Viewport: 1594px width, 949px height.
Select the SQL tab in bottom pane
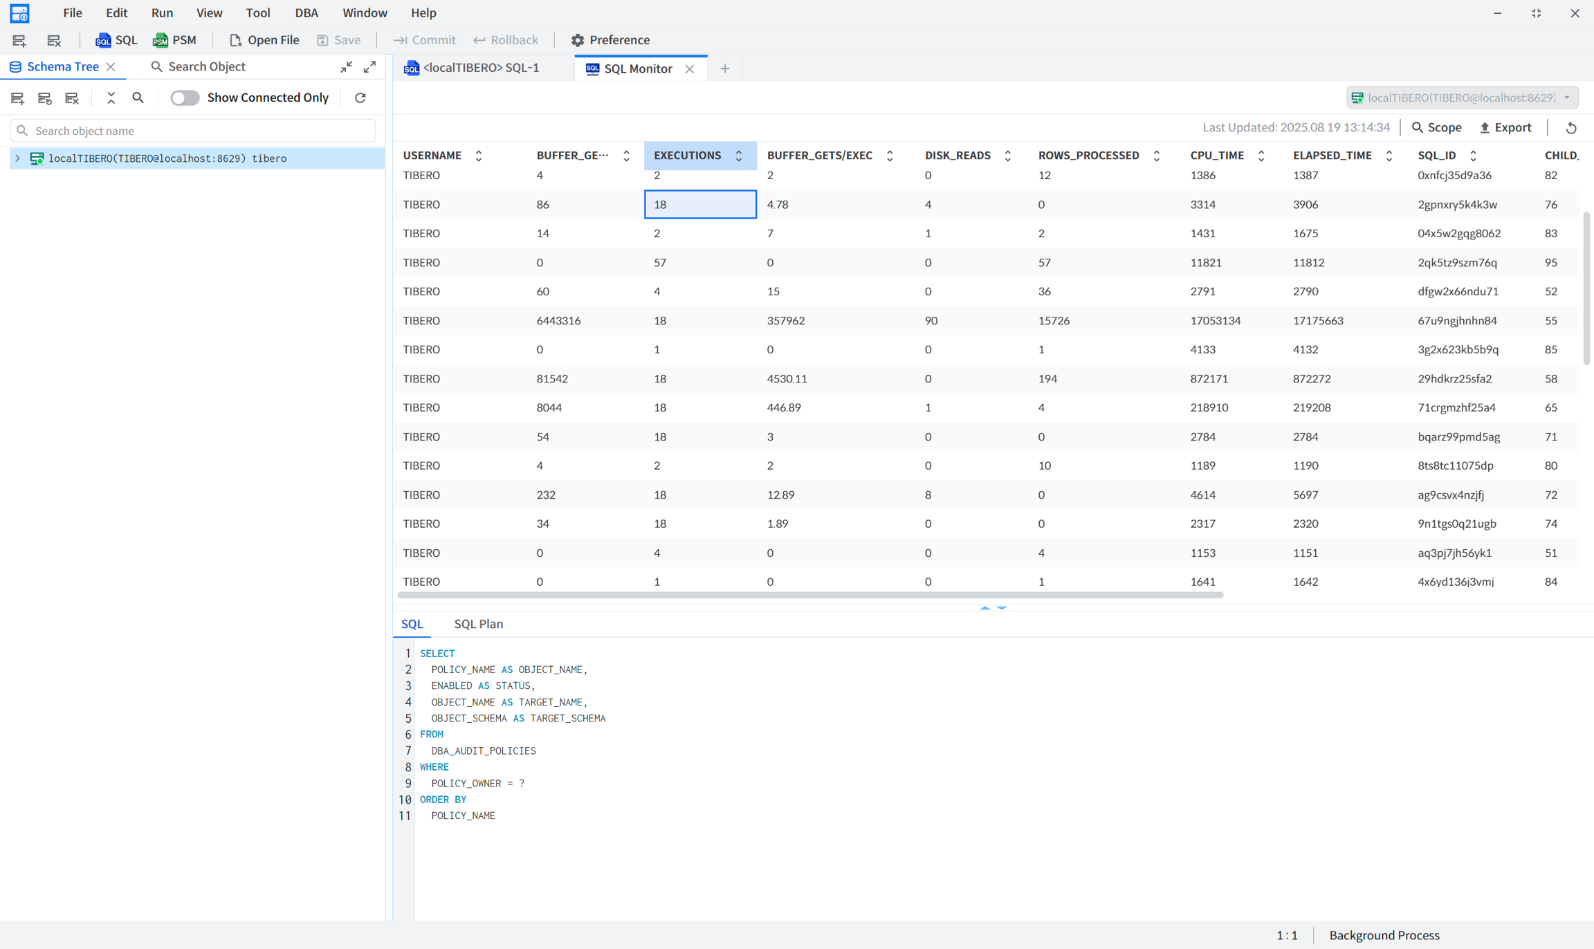pyautogui.click(x=412, y=624)
